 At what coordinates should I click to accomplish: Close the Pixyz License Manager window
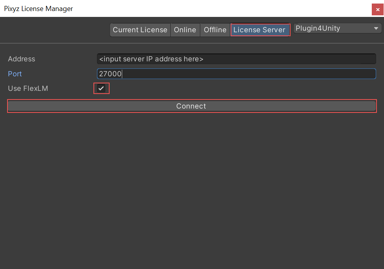pyautogui.click(x=377, y=9)
